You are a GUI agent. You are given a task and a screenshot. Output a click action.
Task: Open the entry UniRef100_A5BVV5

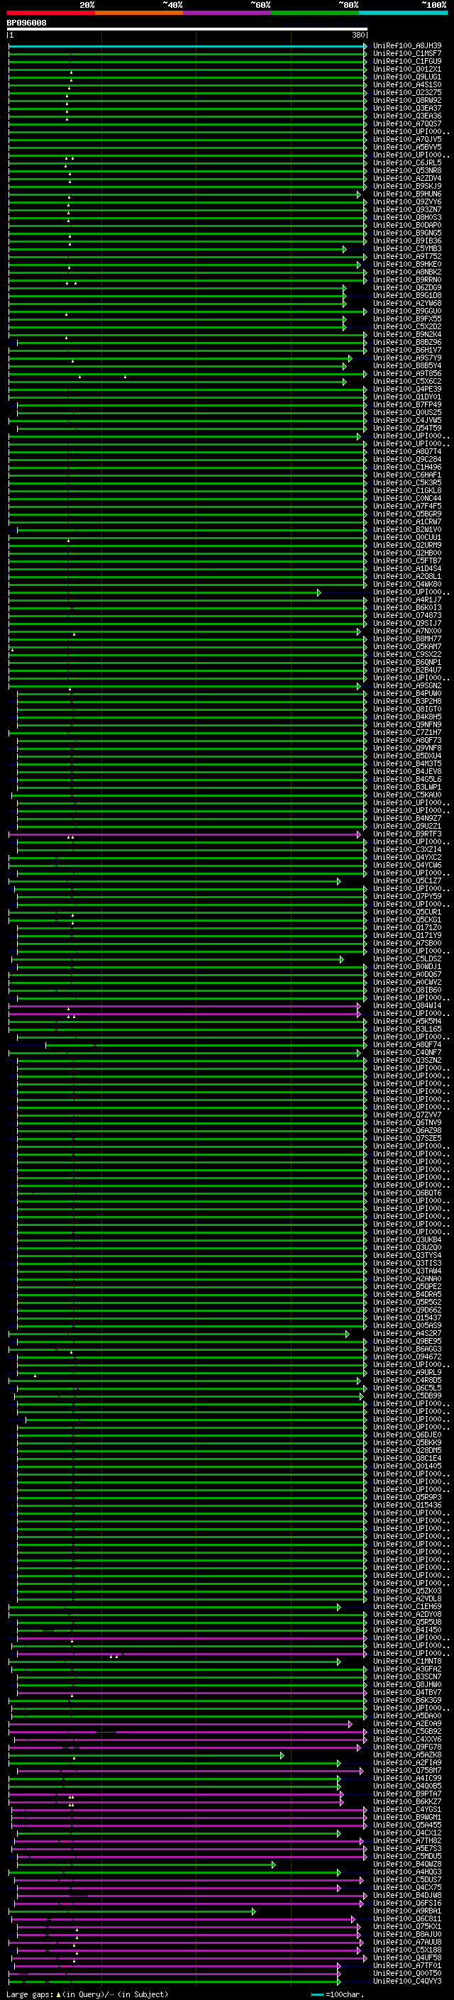(x=407, y=148)
